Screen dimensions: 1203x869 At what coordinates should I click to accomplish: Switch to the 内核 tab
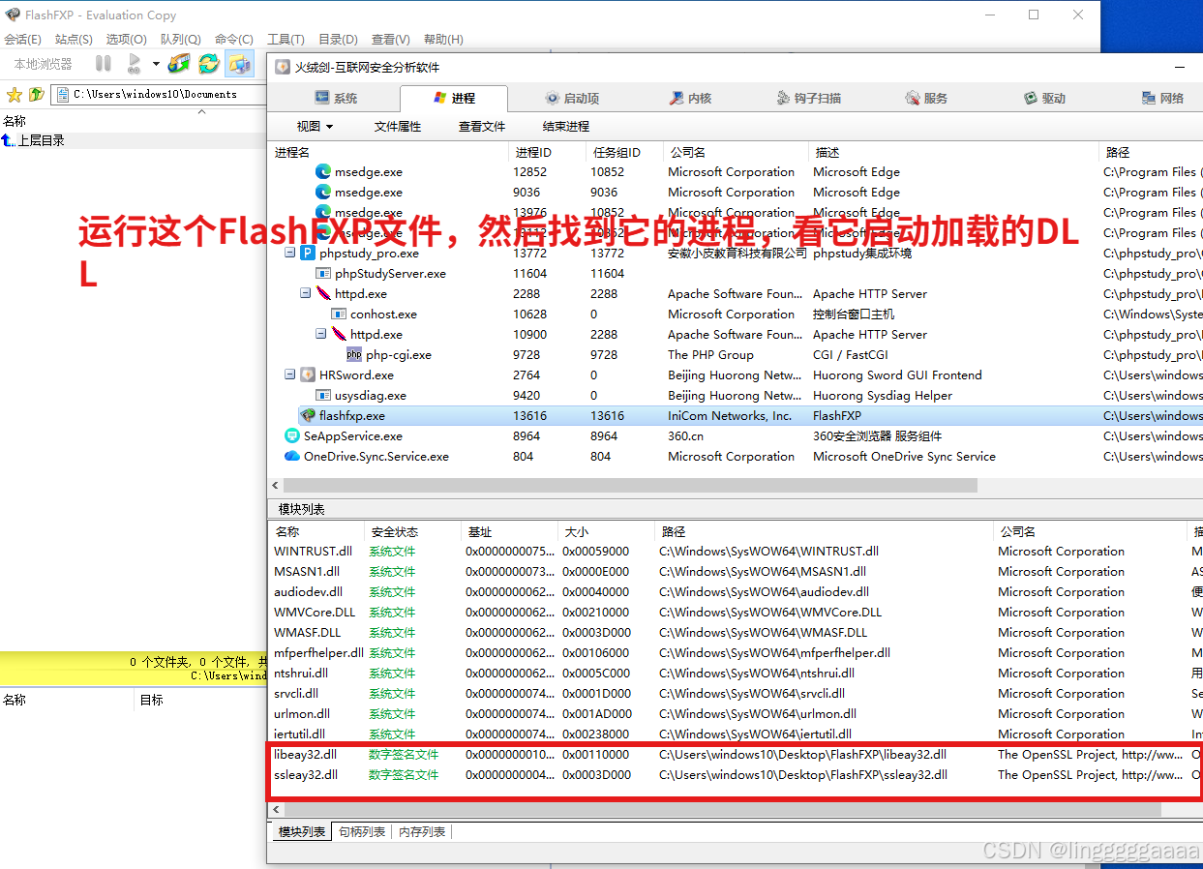click(x=691, y=98)
